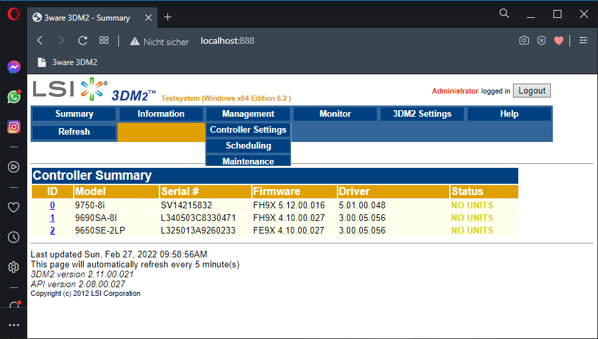Open Opera settings gear in sidebar
Image resolution: width=598 pixels, height=339 pixels.
[14, 267]
